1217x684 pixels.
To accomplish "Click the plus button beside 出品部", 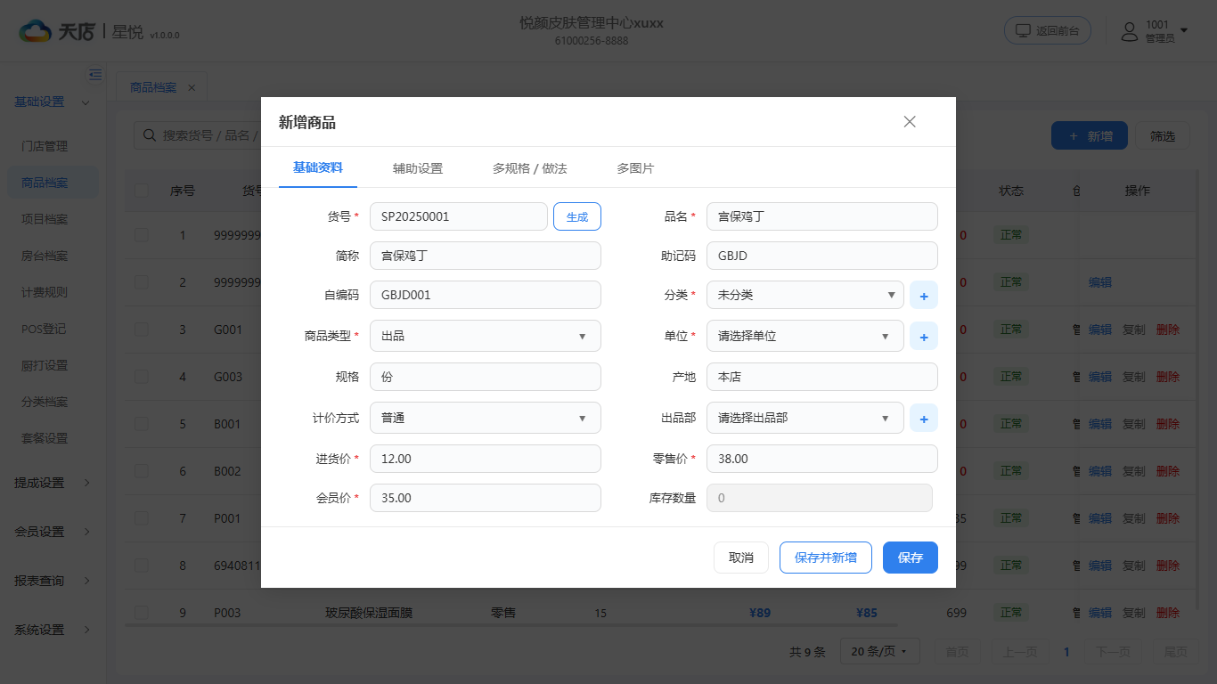I will (x=924, y=418).
